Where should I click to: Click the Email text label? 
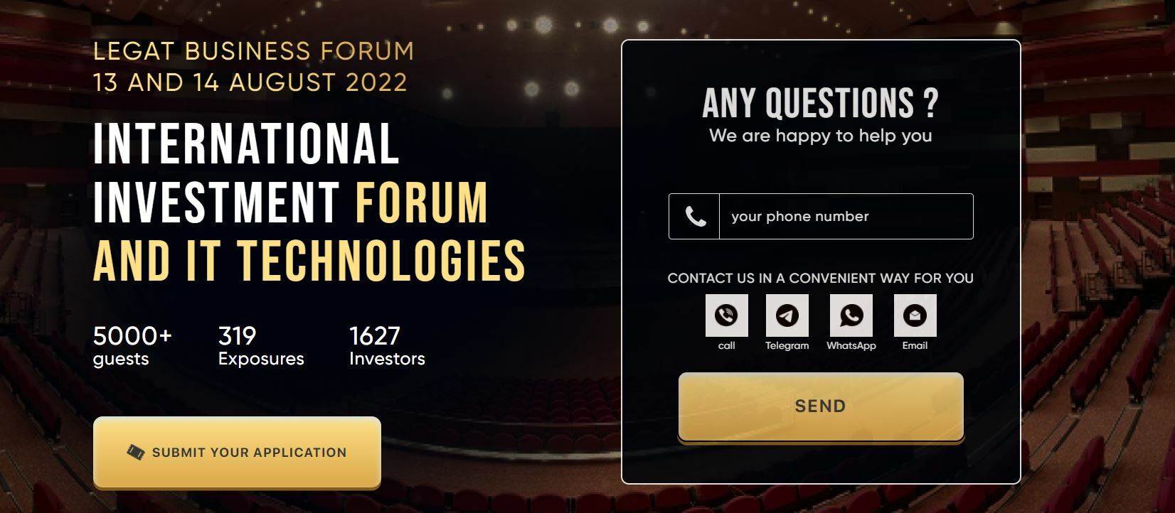point(915,346)
